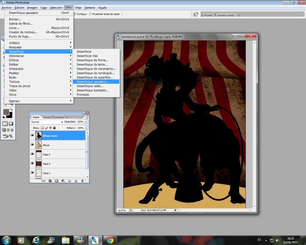Create new adjustment layer icon
This screenshot has height=245, width=306.
point(63,181)
